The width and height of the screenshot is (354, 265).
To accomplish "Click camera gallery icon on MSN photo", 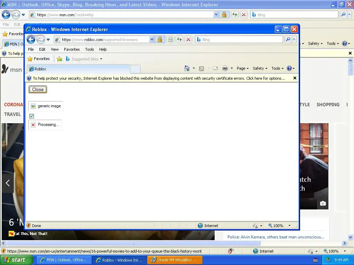I will (x=323, y=204).
